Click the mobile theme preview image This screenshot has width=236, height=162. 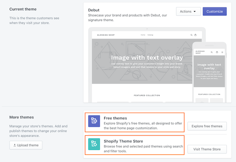point(209,73)
